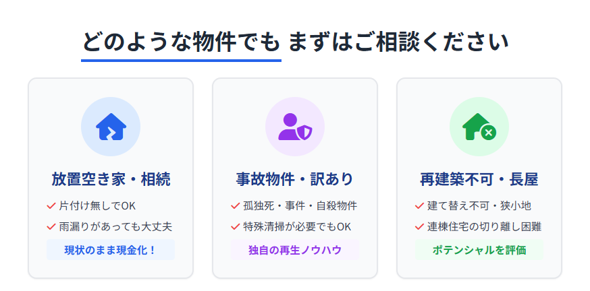
Task: Click checkmark beside 片付け無しでOK
Action: pyautogui.click(x=51, y=205)
